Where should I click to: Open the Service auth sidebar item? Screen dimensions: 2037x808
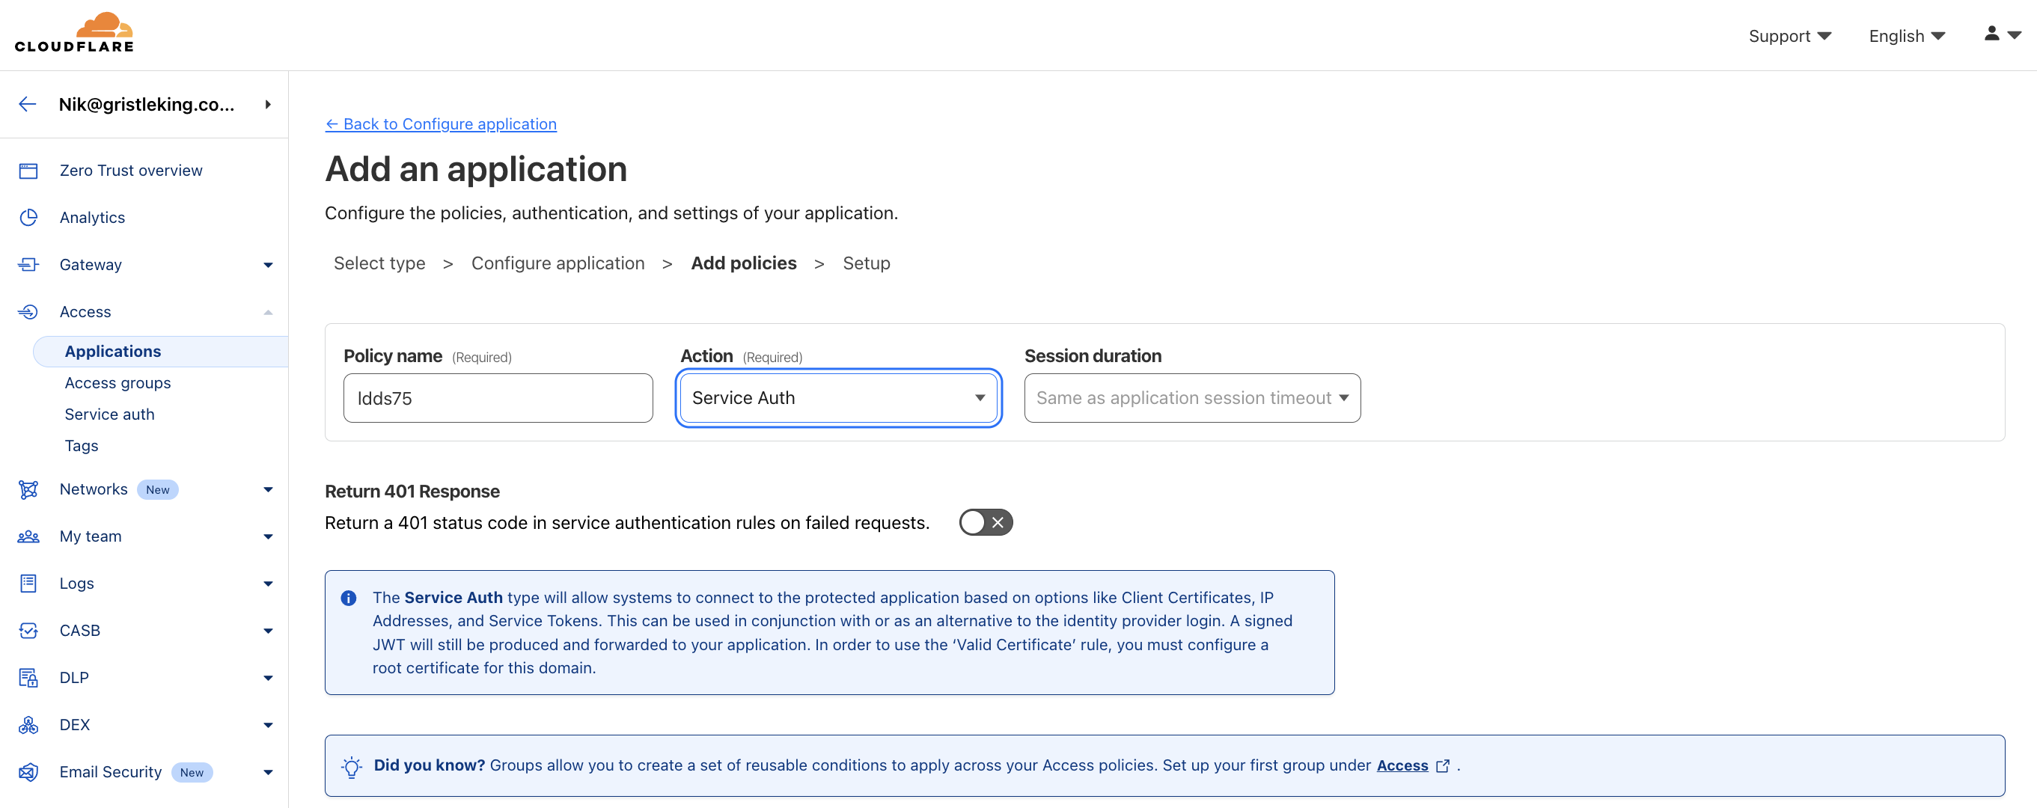pyautogui.click(x=109, y=414)
